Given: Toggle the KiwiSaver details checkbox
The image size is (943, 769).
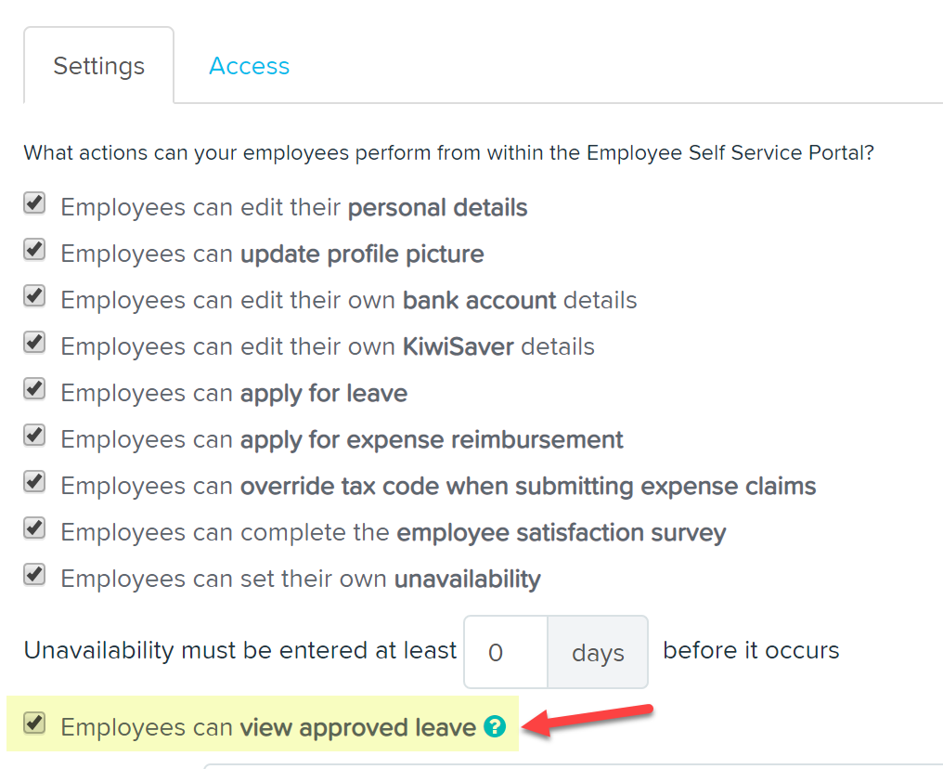Looking at the screenshot, I should 34,343.
